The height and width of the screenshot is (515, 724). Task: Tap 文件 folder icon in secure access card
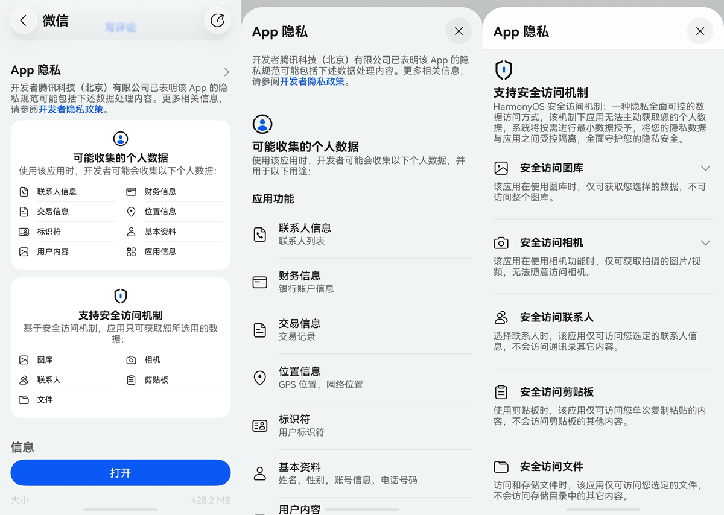pos(24,400)
